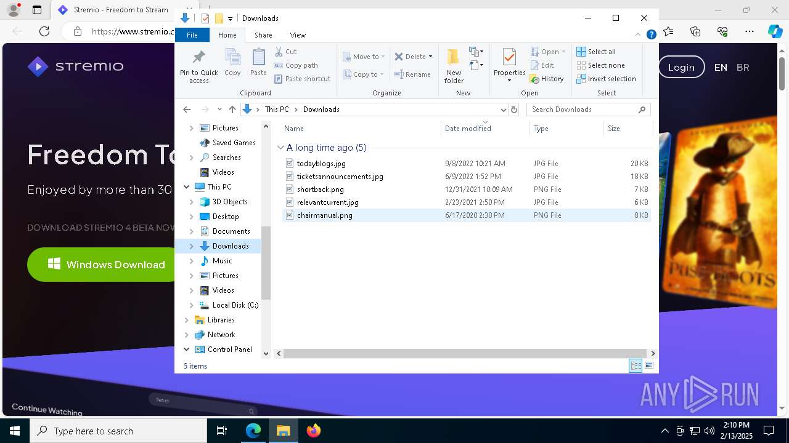
Task: Open the File menu tab
Action: (x=192, y=35)
